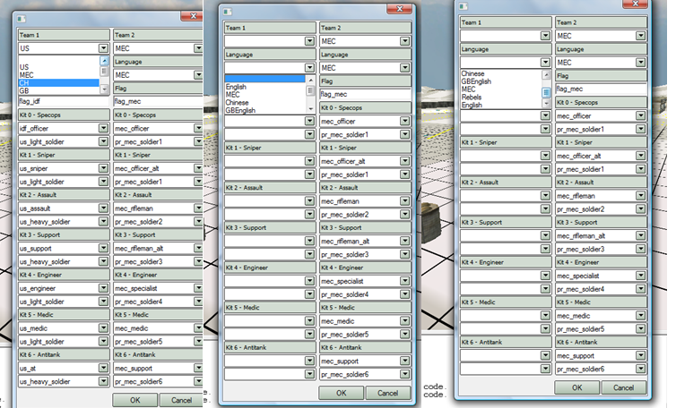
Task: Open the idf_officer kit dropdown
Action: (105, 129)
